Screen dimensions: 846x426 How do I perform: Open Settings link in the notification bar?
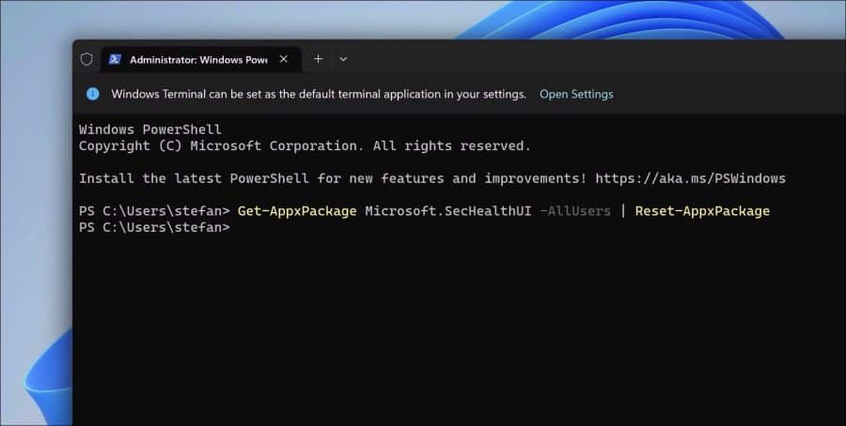[x=576, y=94]
